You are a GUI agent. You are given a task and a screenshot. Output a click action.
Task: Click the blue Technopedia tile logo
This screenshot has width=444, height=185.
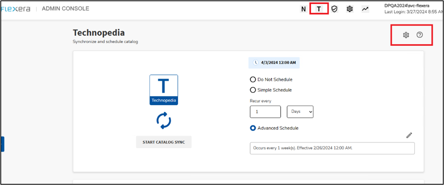click(x=164, y=90)
